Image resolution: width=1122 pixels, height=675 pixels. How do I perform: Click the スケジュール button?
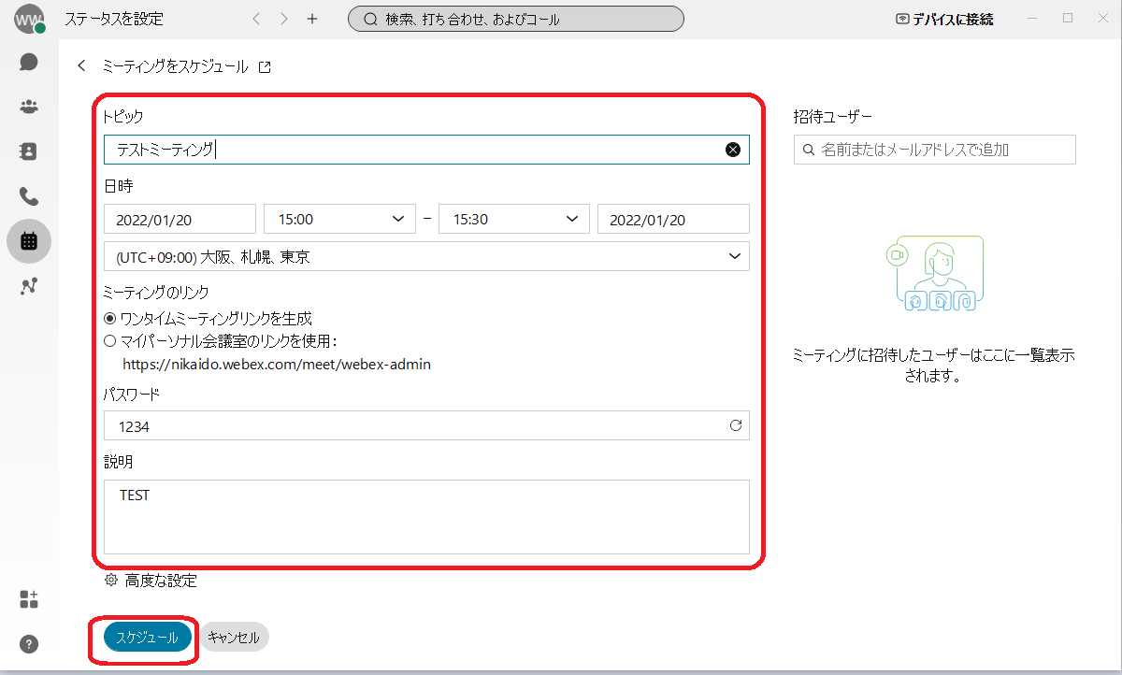pyautogui.click(x=148, y=637)
